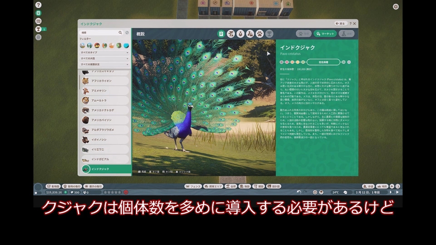Close the Zoopedia window with X

point(355,24)
